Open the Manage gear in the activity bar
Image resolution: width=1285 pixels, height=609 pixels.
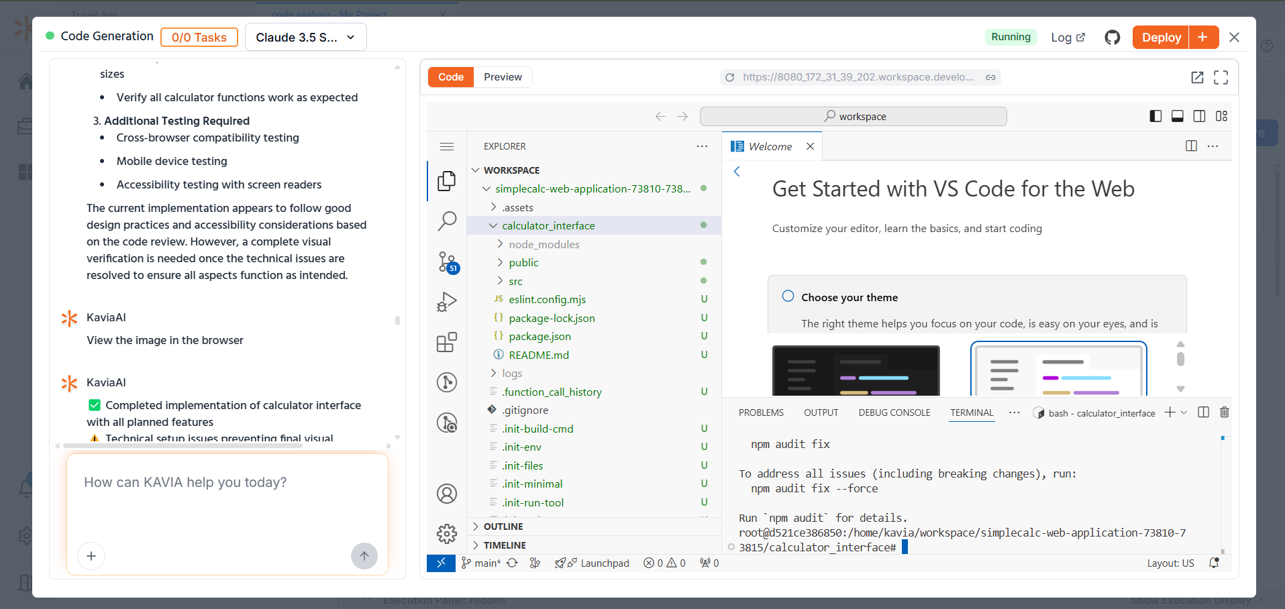click(x=447, y=534)
